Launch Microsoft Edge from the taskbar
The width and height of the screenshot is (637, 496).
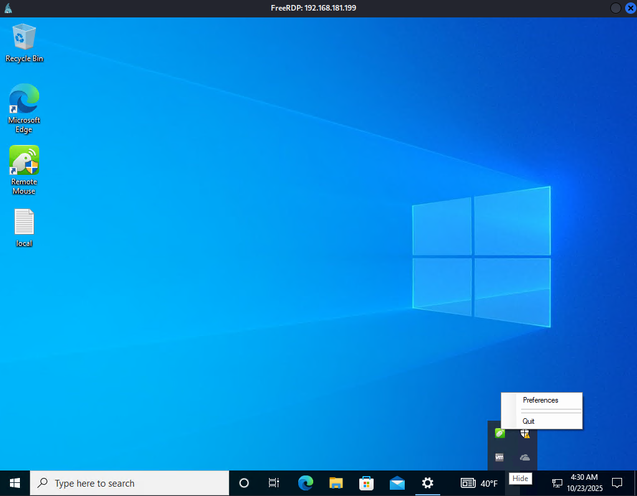click(x=305, y=483)
